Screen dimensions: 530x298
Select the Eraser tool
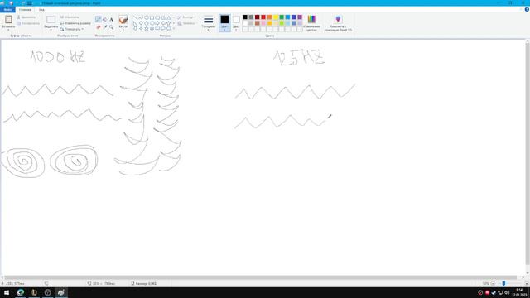(x=99, y=27)
